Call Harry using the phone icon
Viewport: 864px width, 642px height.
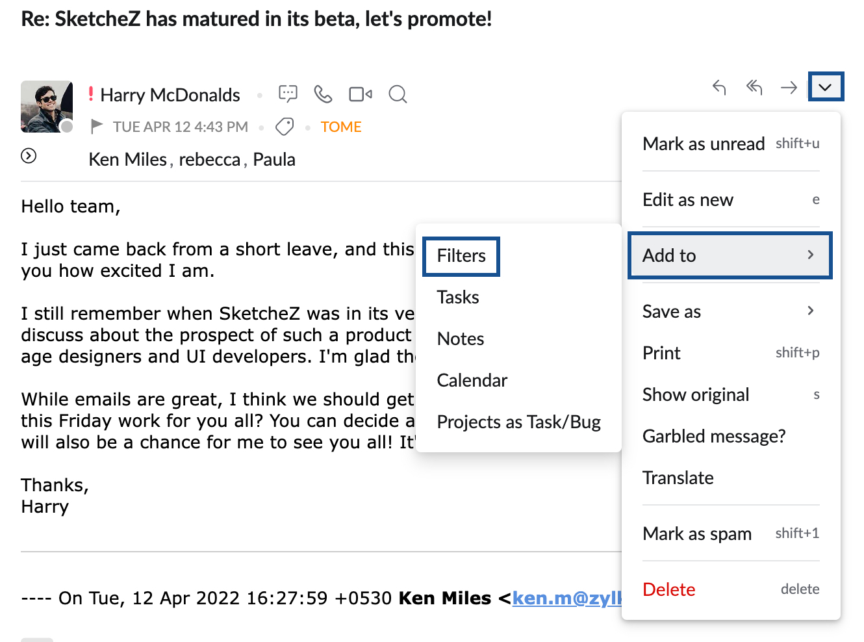pos(323,94)
